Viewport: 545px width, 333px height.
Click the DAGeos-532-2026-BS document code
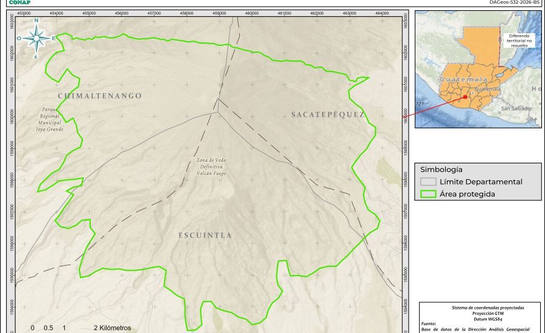(515, 2)
